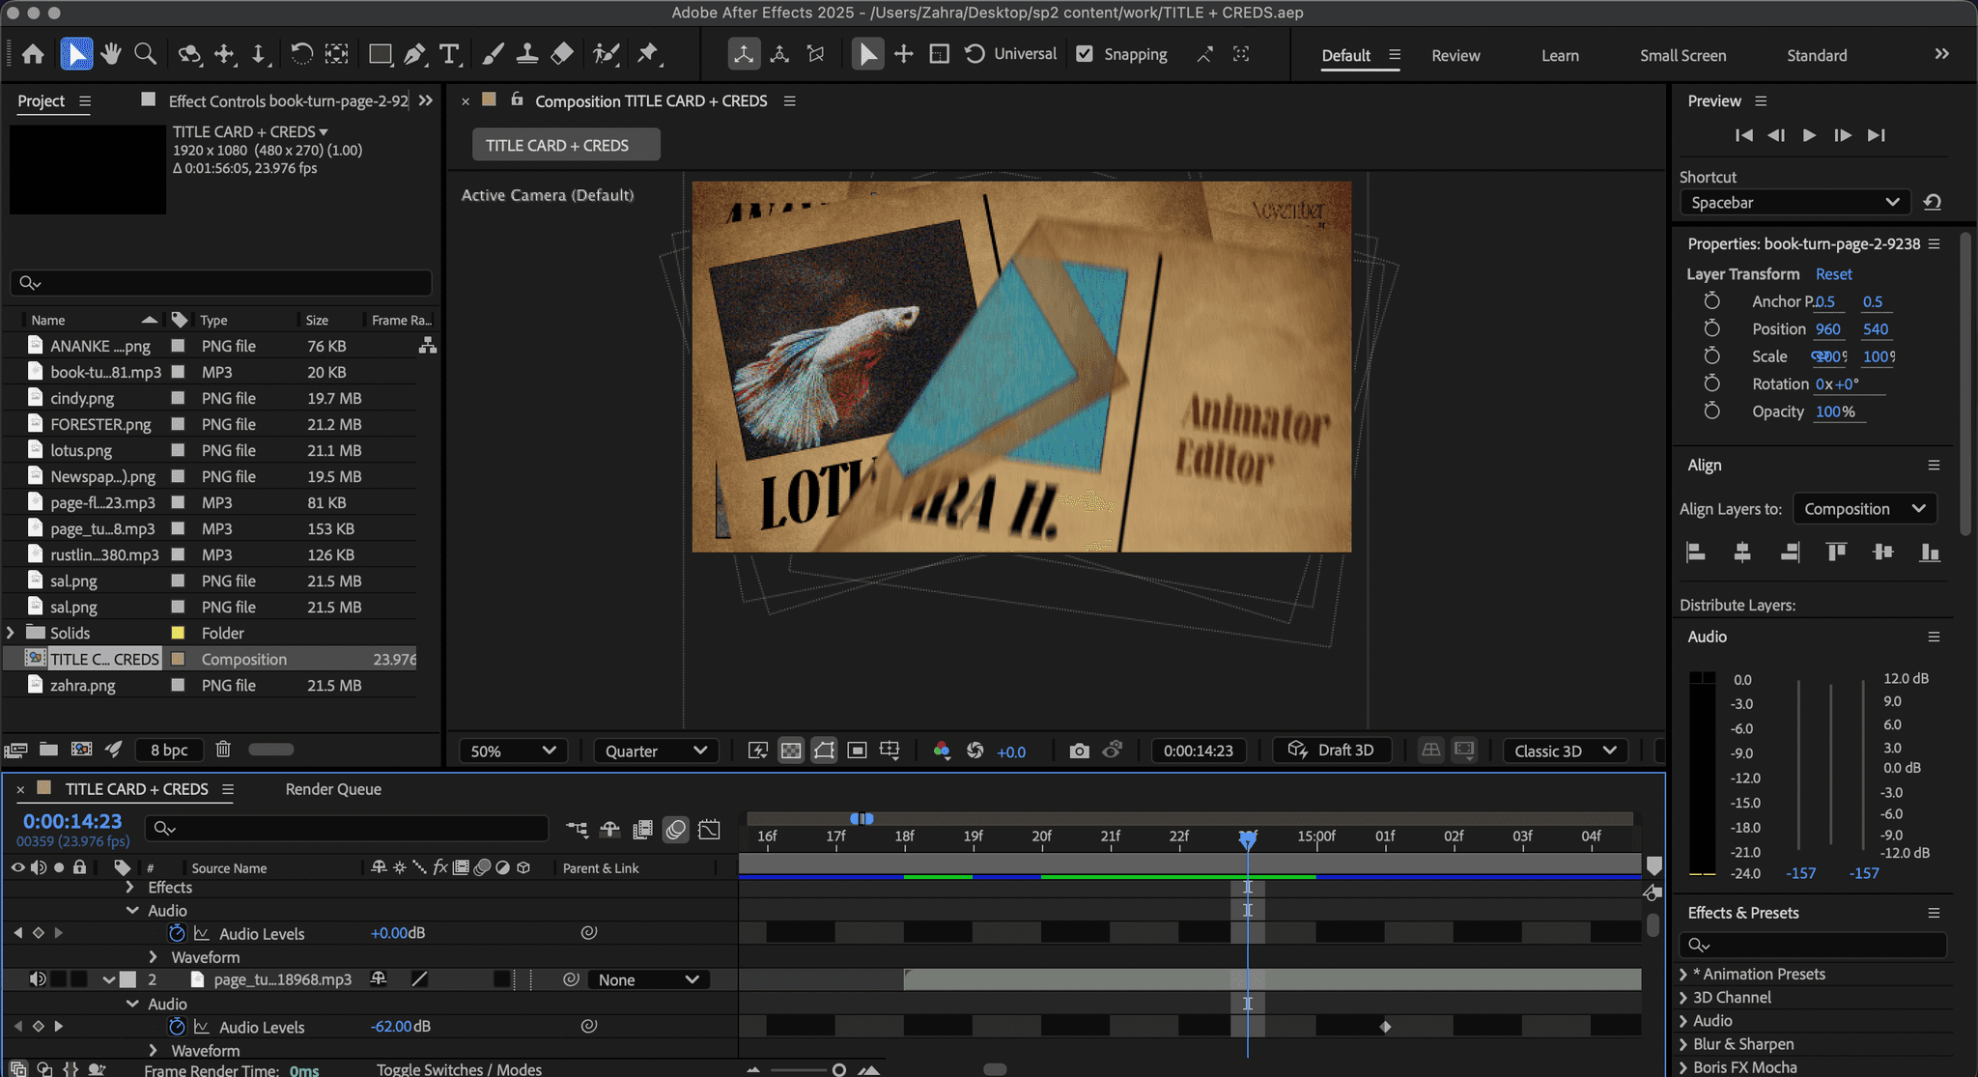Click the Draft 3D button
The image size is (1978, 1077).
1333,751
